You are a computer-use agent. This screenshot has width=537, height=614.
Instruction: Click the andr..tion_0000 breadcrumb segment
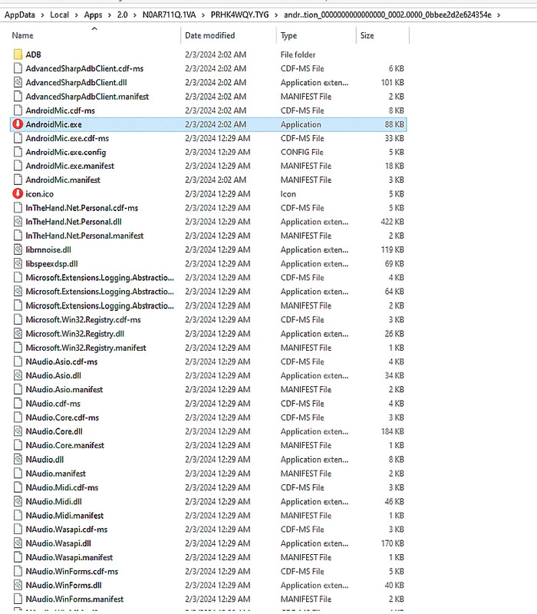tap(387, 15)
